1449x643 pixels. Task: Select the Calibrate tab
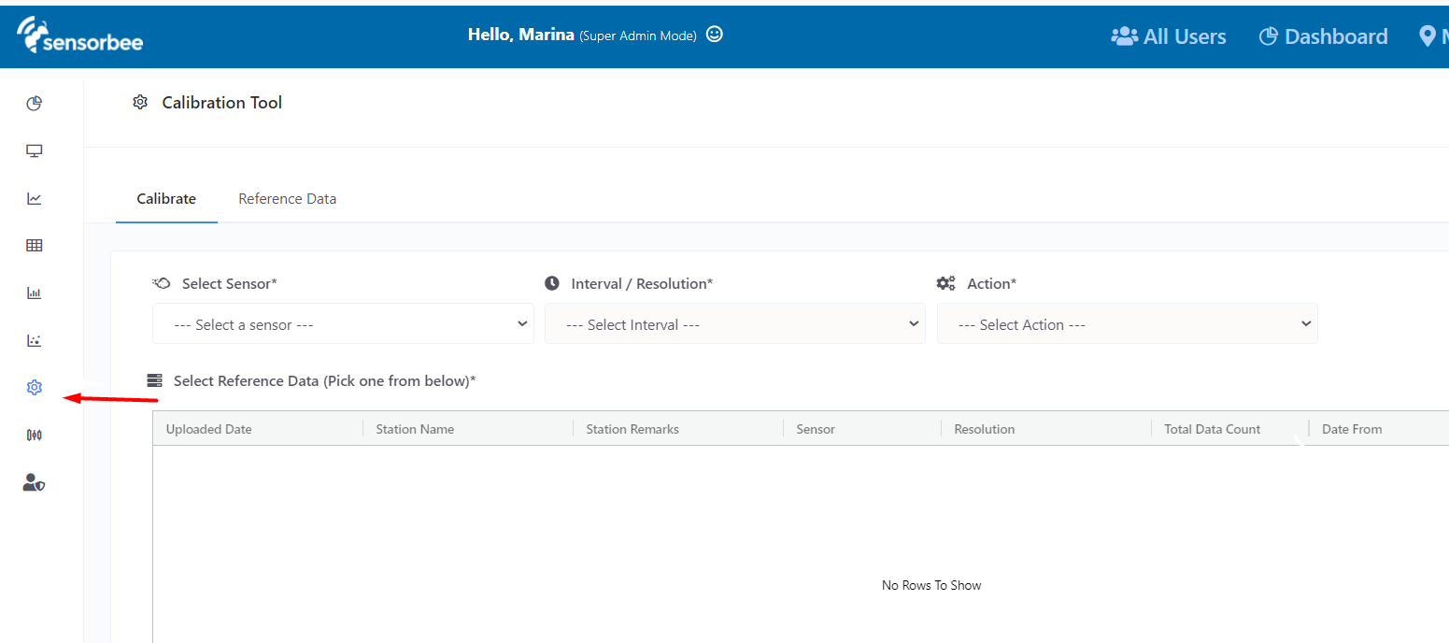166,199
